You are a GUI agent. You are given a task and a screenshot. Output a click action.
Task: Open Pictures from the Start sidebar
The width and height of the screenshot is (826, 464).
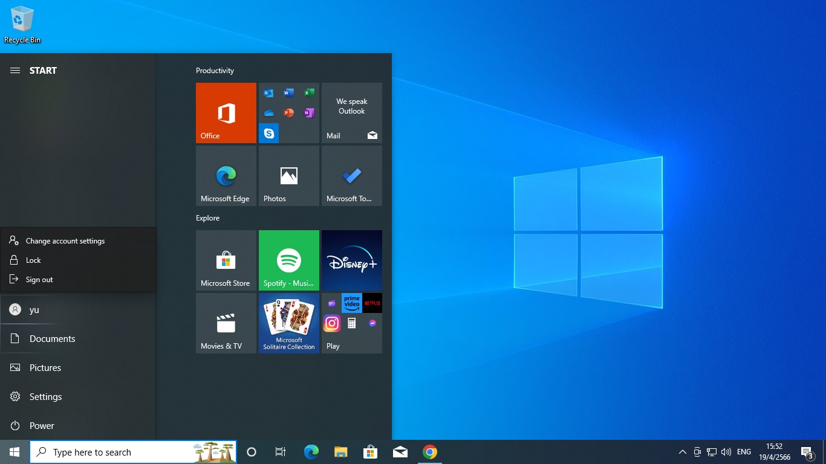(77, 367)
